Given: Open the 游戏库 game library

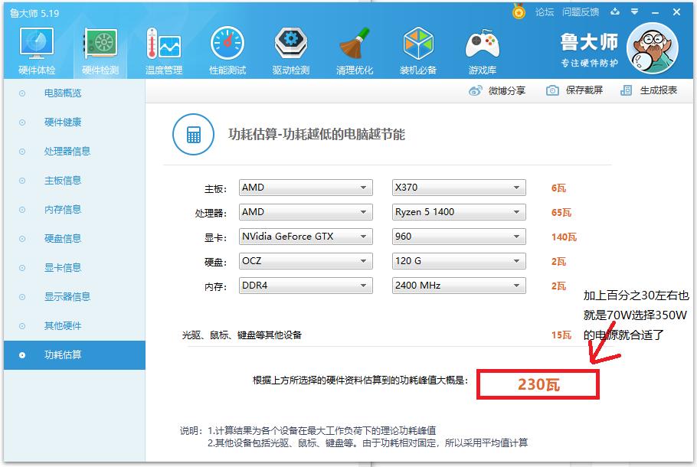Looking at the screenshot, I should pos(482,47).
